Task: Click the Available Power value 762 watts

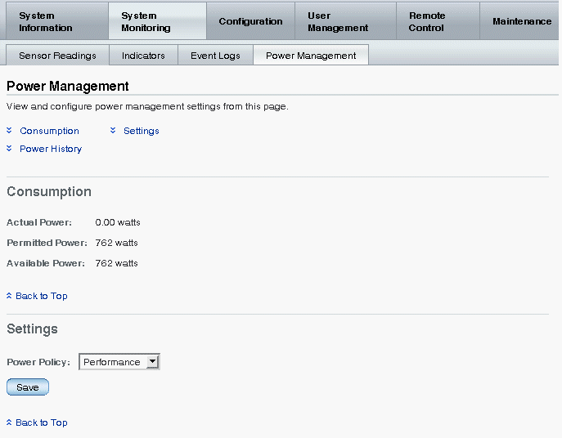Action: click(x=116, y=263)
